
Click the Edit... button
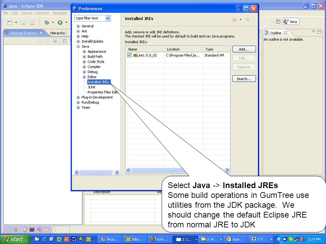244,58
